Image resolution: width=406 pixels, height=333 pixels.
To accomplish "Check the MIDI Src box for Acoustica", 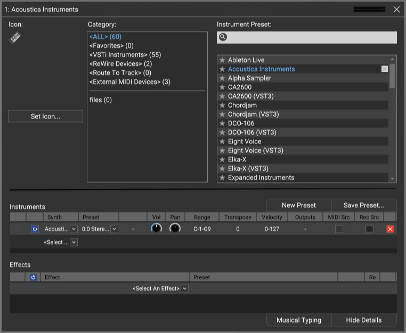I will (339, 229).
